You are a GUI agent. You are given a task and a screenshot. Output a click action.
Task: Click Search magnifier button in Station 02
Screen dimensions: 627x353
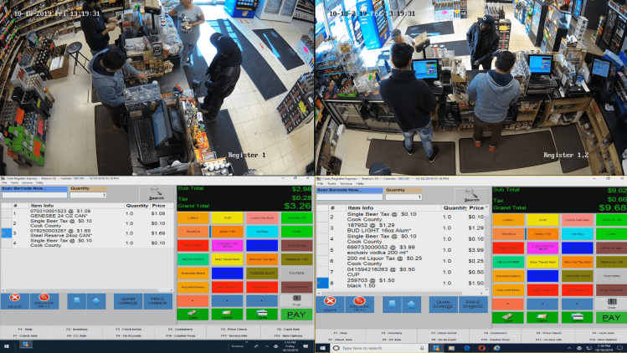(157, 193)
